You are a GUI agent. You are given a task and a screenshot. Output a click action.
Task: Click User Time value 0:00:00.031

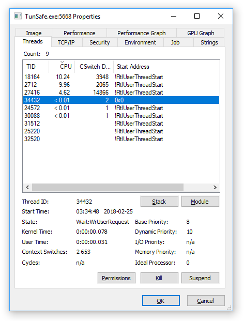tap(91, 242)
